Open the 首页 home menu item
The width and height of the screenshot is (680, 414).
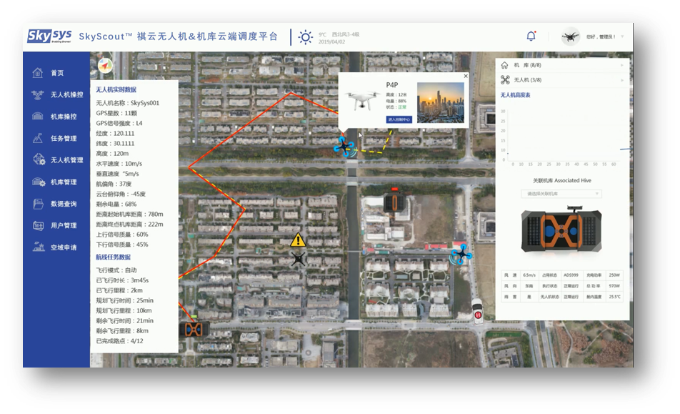point(56,73)
